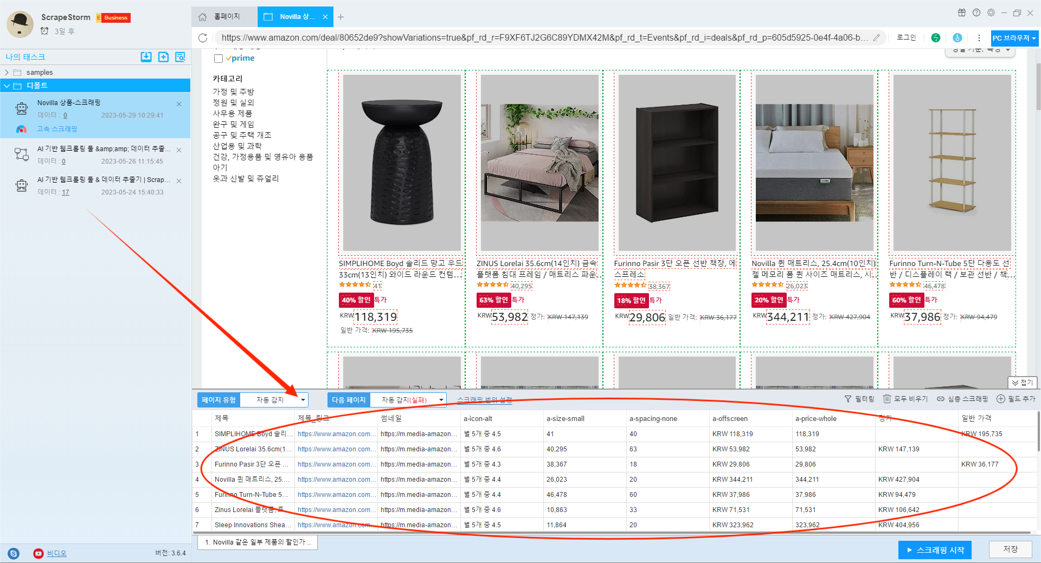Click the import task icon in 나의 태스크

(x=146, y=57)
